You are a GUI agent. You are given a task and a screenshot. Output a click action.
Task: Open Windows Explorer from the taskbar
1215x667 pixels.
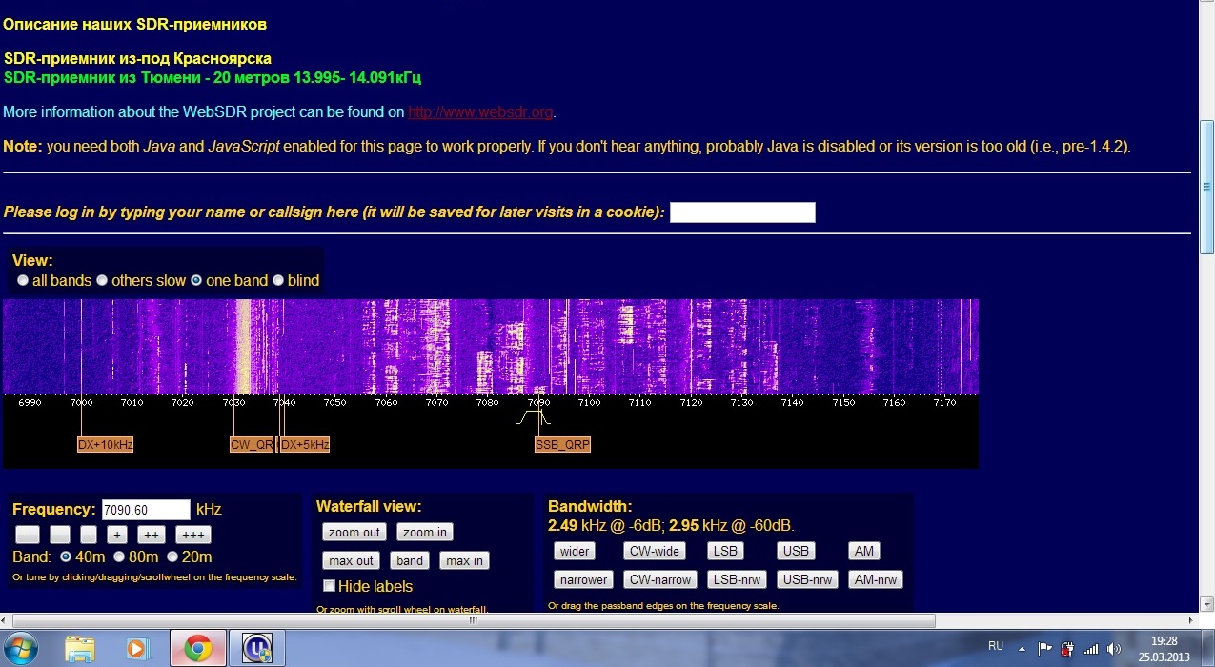(x=80, y=648)
